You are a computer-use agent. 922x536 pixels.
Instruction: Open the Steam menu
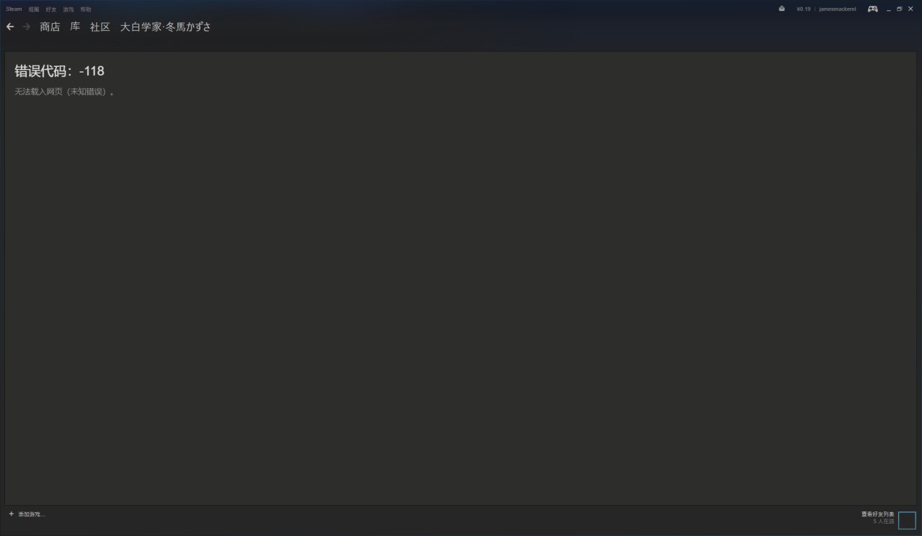pos(14,9)
